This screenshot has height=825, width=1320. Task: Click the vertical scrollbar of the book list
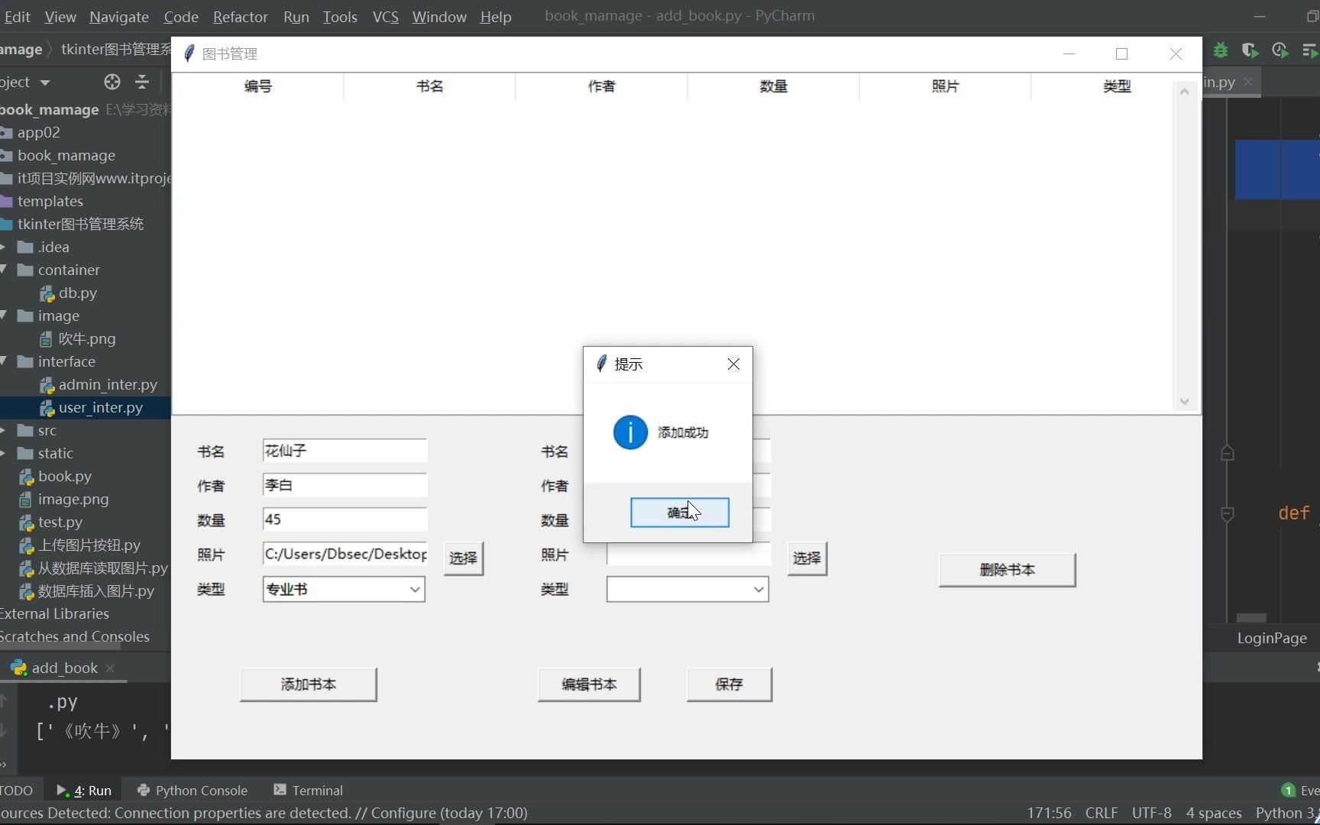coord(1185,244)
